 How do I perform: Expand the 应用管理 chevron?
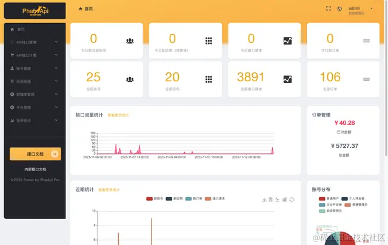pyautogui.click(x=56, y=81)
